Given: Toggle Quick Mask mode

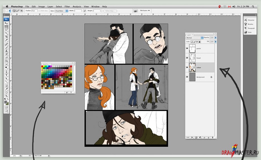Looking at the screenshot, I should [6, 107].
